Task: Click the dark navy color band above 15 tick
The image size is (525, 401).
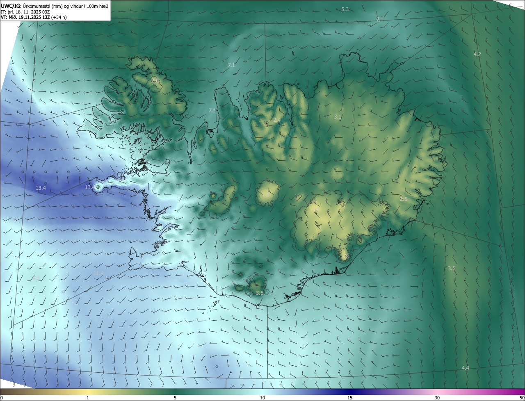Action: tap(350, 392)
